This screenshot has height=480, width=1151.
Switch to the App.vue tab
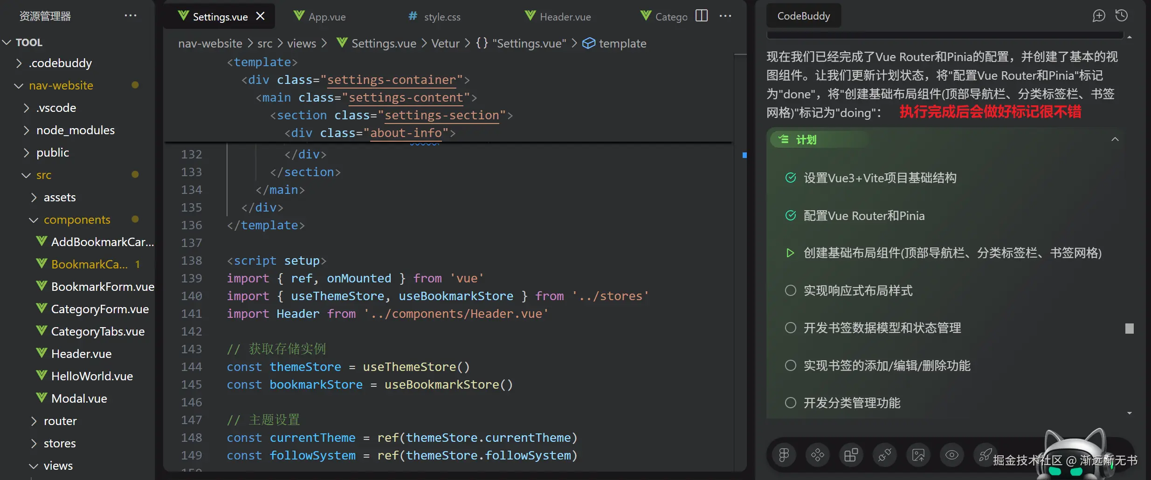click(326, 17)
